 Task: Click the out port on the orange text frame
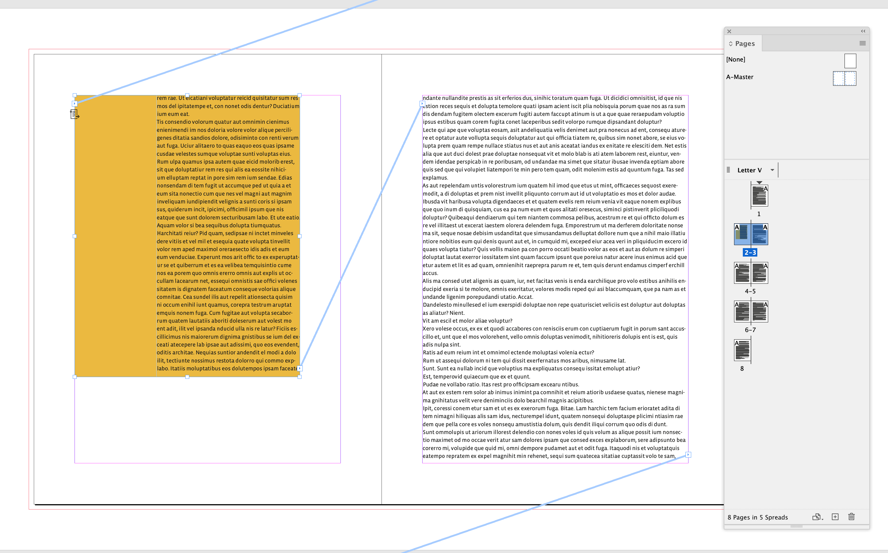coord(300,368)
